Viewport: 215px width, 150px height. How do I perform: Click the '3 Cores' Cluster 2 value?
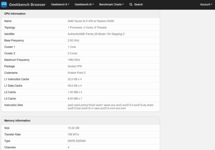(x=72, y=53)
